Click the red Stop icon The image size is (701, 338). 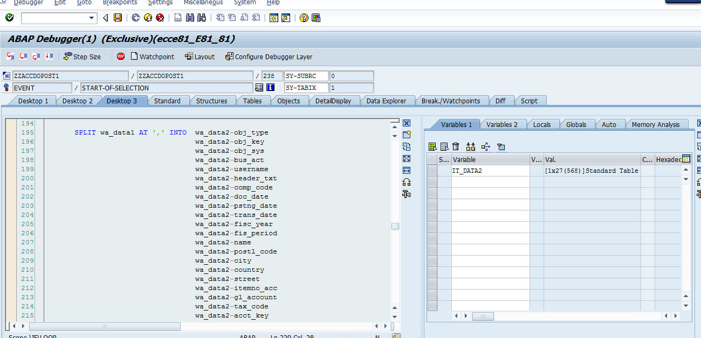coord(120,56)
